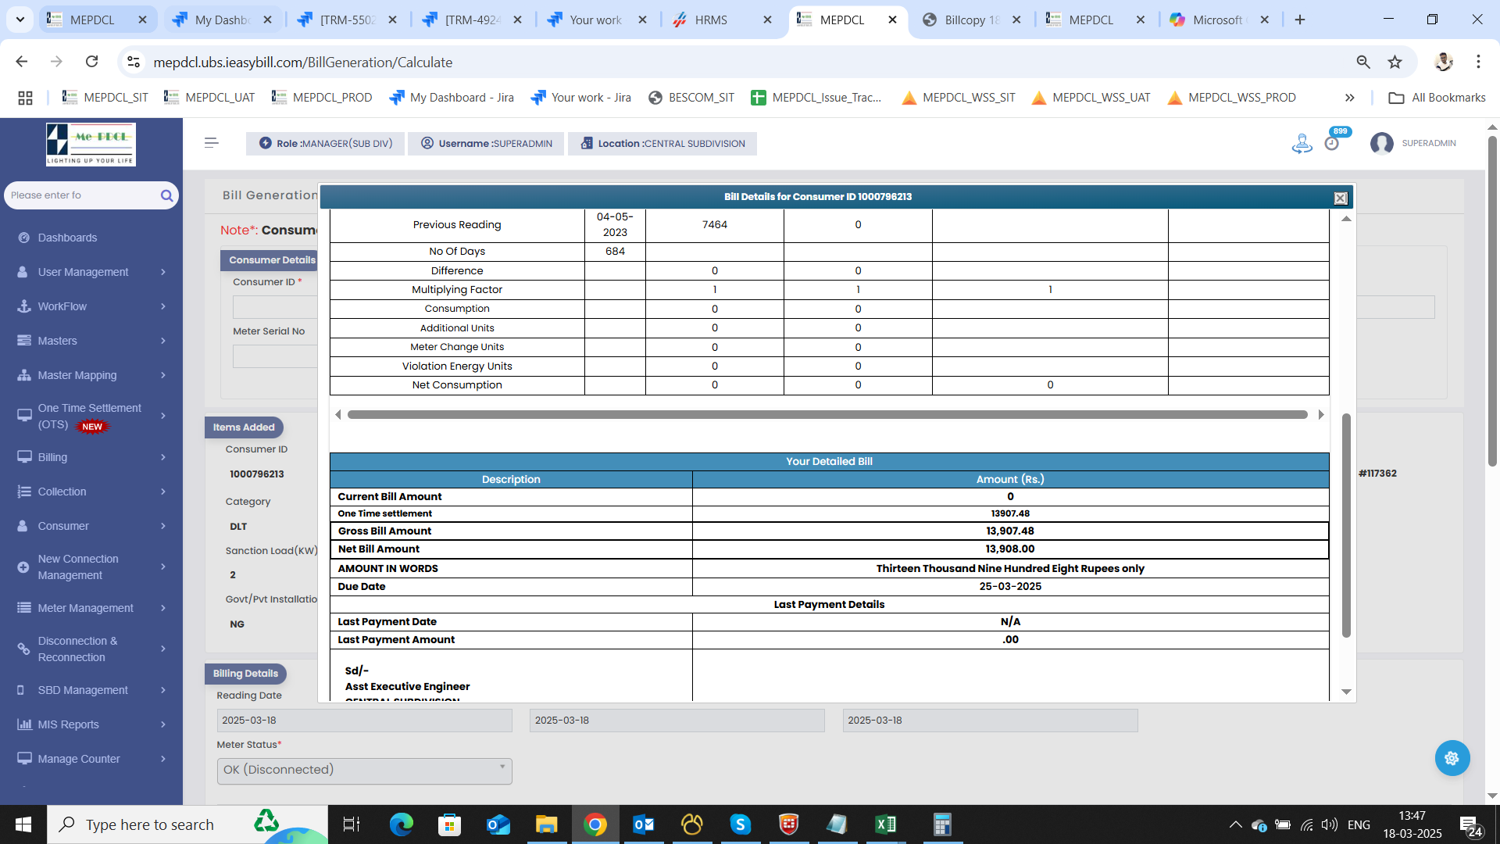Viewport: 1500px width, 844px height.
Task: Switch to Billcopy browser tab
Action: point(971,20)
